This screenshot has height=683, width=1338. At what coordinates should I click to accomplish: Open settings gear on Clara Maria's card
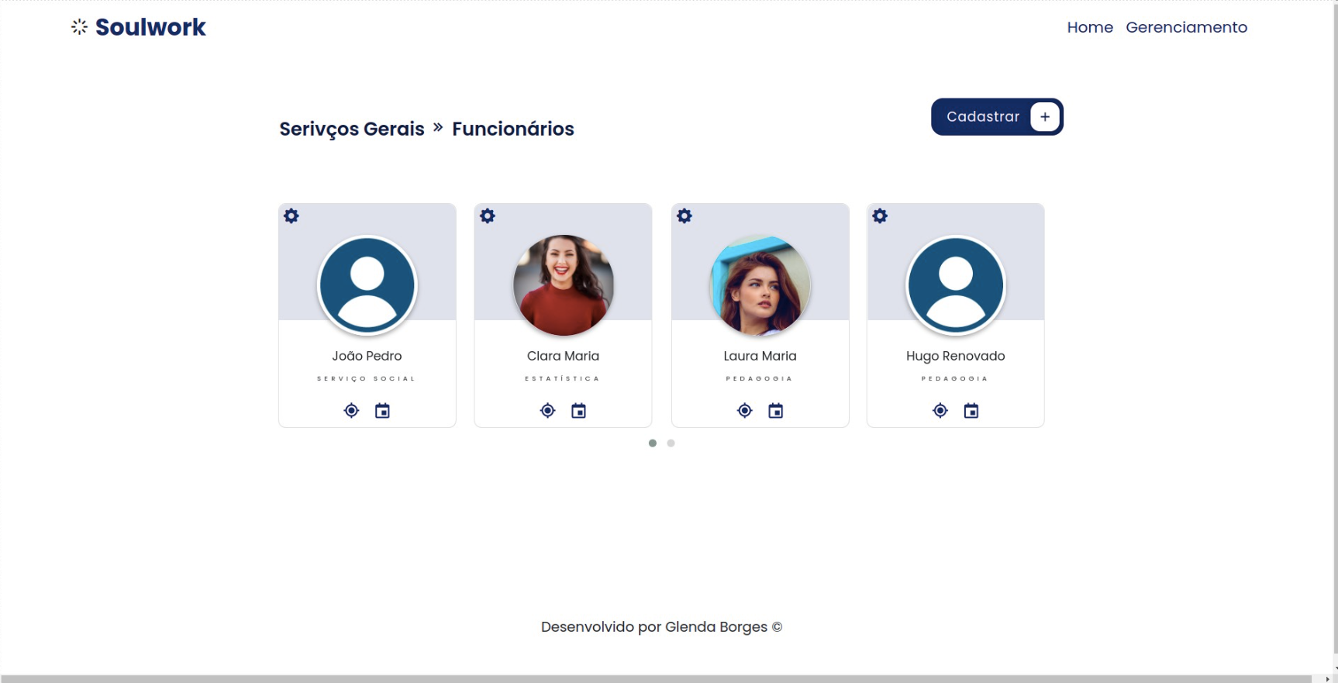[488, 216]
